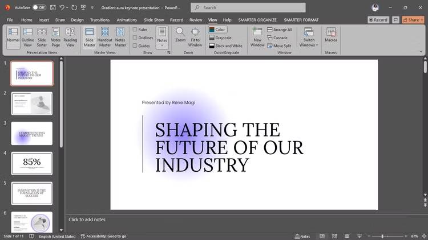The image size is (428, 240).
Task: Switch to the Slide Show tab
Action: click(154, 20)
